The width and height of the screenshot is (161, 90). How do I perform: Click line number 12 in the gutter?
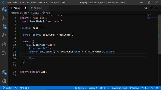click(x=14, y=52)
